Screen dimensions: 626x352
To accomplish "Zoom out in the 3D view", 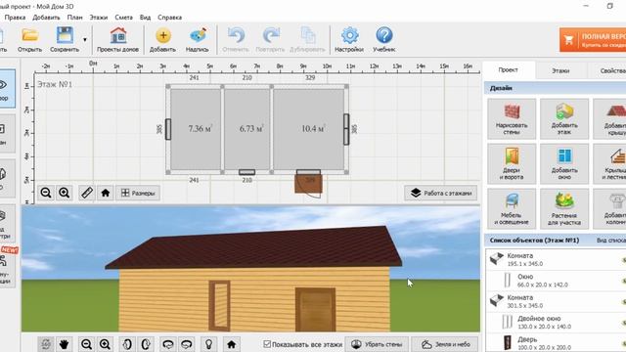I will tap(86, 344).
